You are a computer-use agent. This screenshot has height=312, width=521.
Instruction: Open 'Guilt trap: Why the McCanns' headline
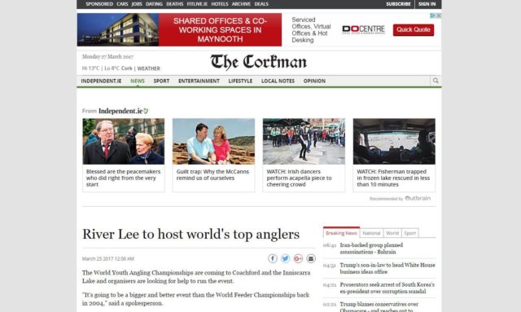pyautogui.click(x=212, y=175)
